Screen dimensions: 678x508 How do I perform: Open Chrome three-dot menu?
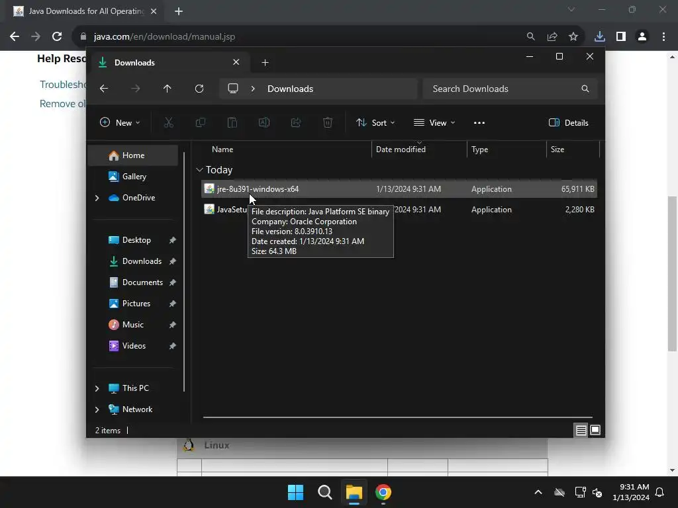(x=663, y=37)
